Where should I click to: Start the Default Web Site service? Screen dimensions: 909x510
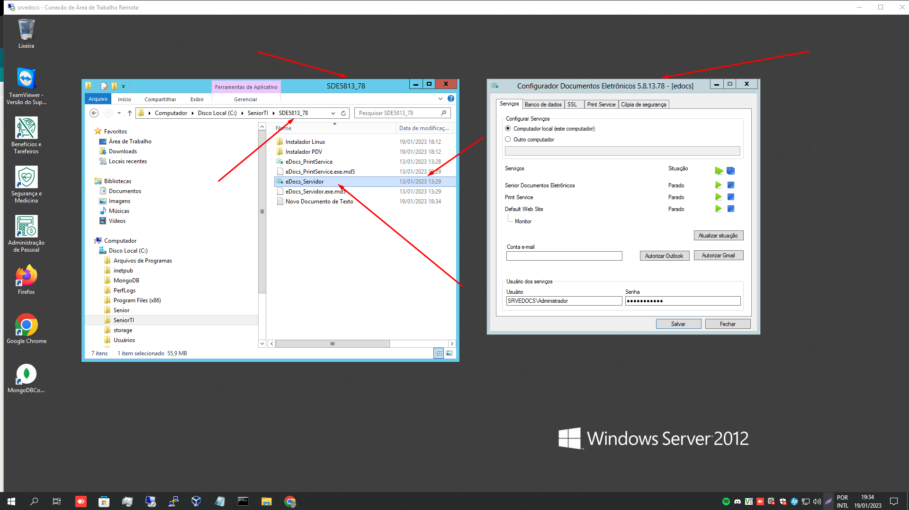point(719,209)
